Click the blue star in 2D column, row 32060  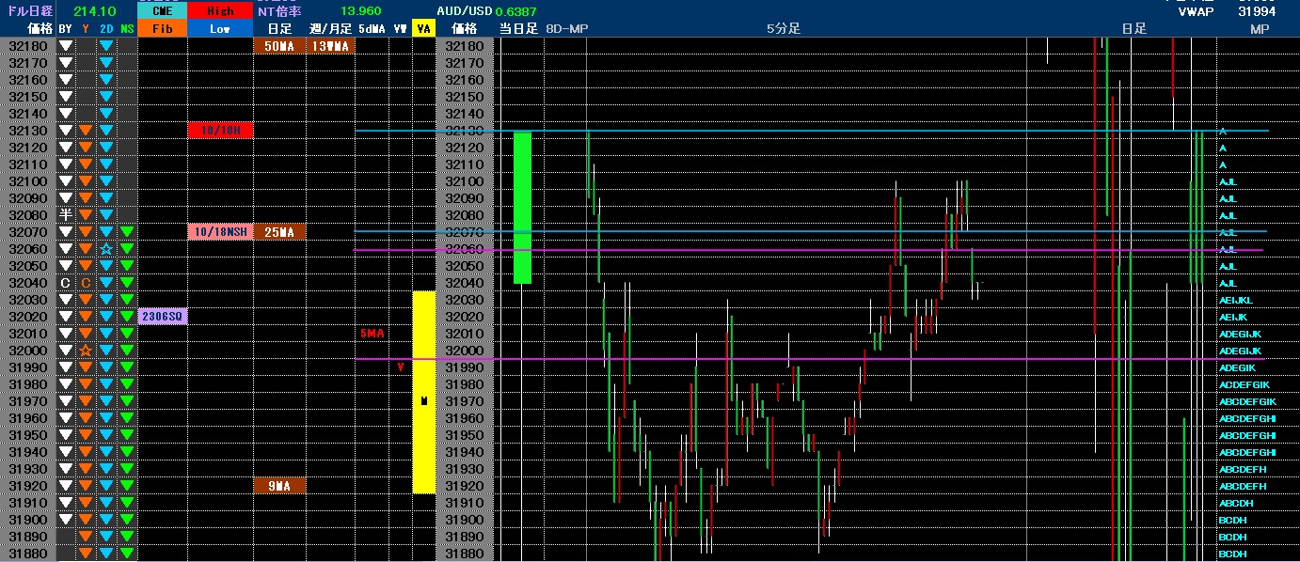coord(106,249)
